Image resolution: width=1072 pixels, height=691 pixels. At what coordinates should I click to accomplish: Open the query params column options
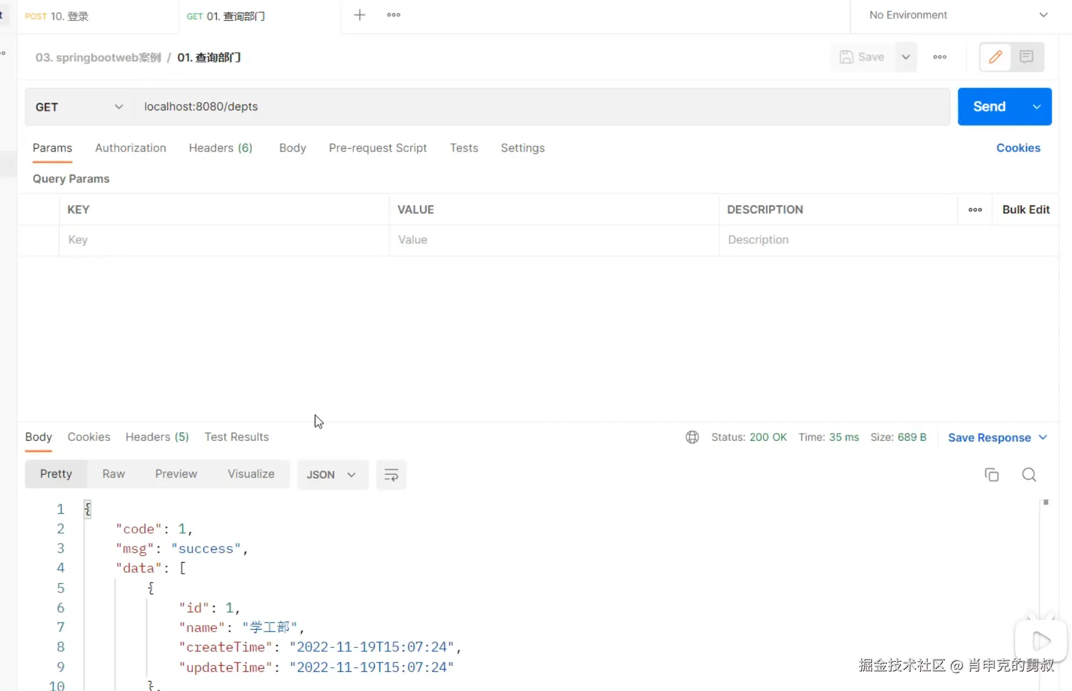click(x=975, y=210)
